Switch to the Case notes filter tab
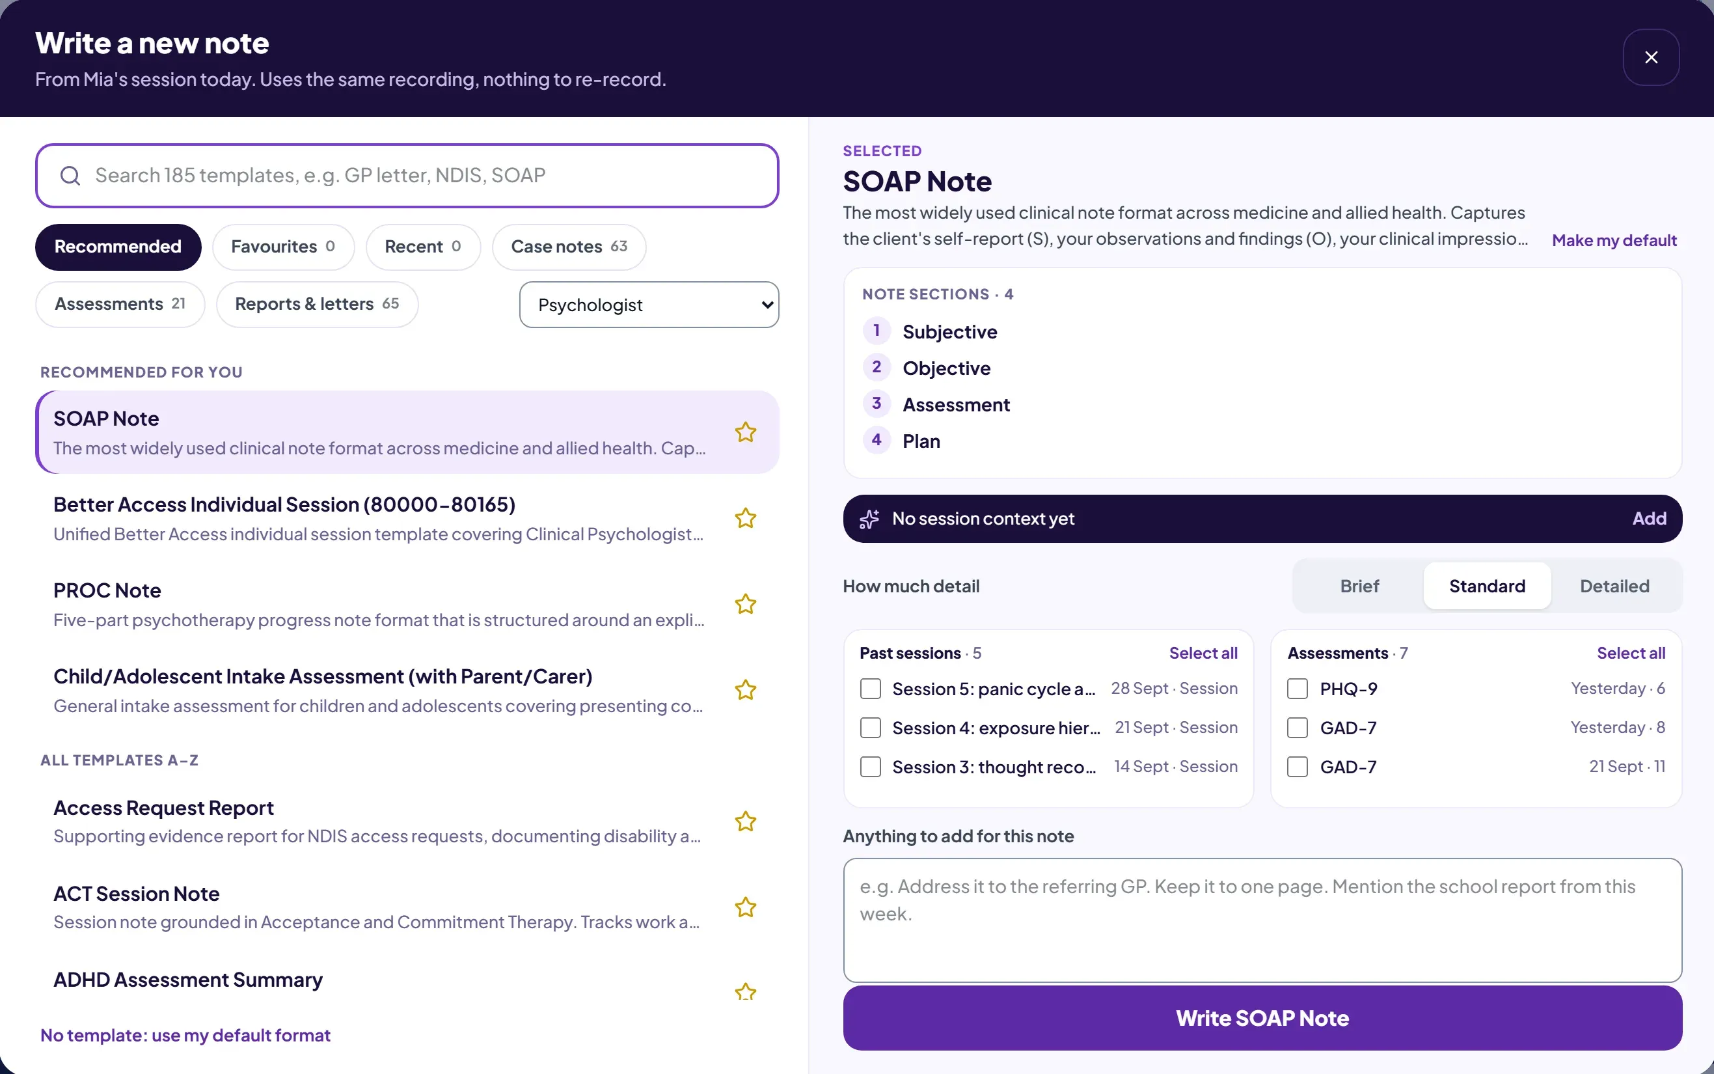The image size is (1714, 1074). point(569,247)
